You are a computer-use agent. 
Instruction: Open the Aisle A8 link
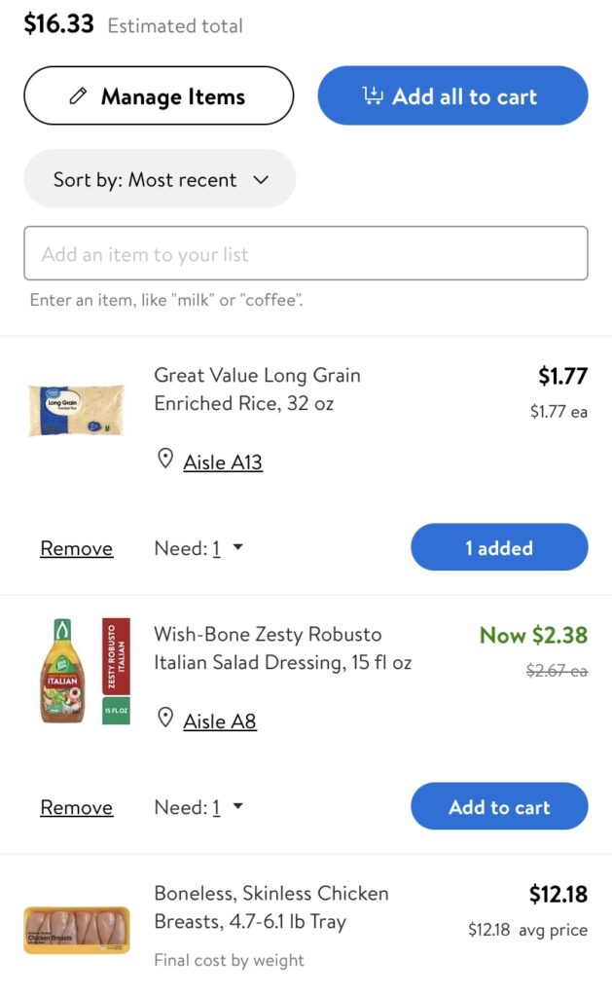(220, 720)
